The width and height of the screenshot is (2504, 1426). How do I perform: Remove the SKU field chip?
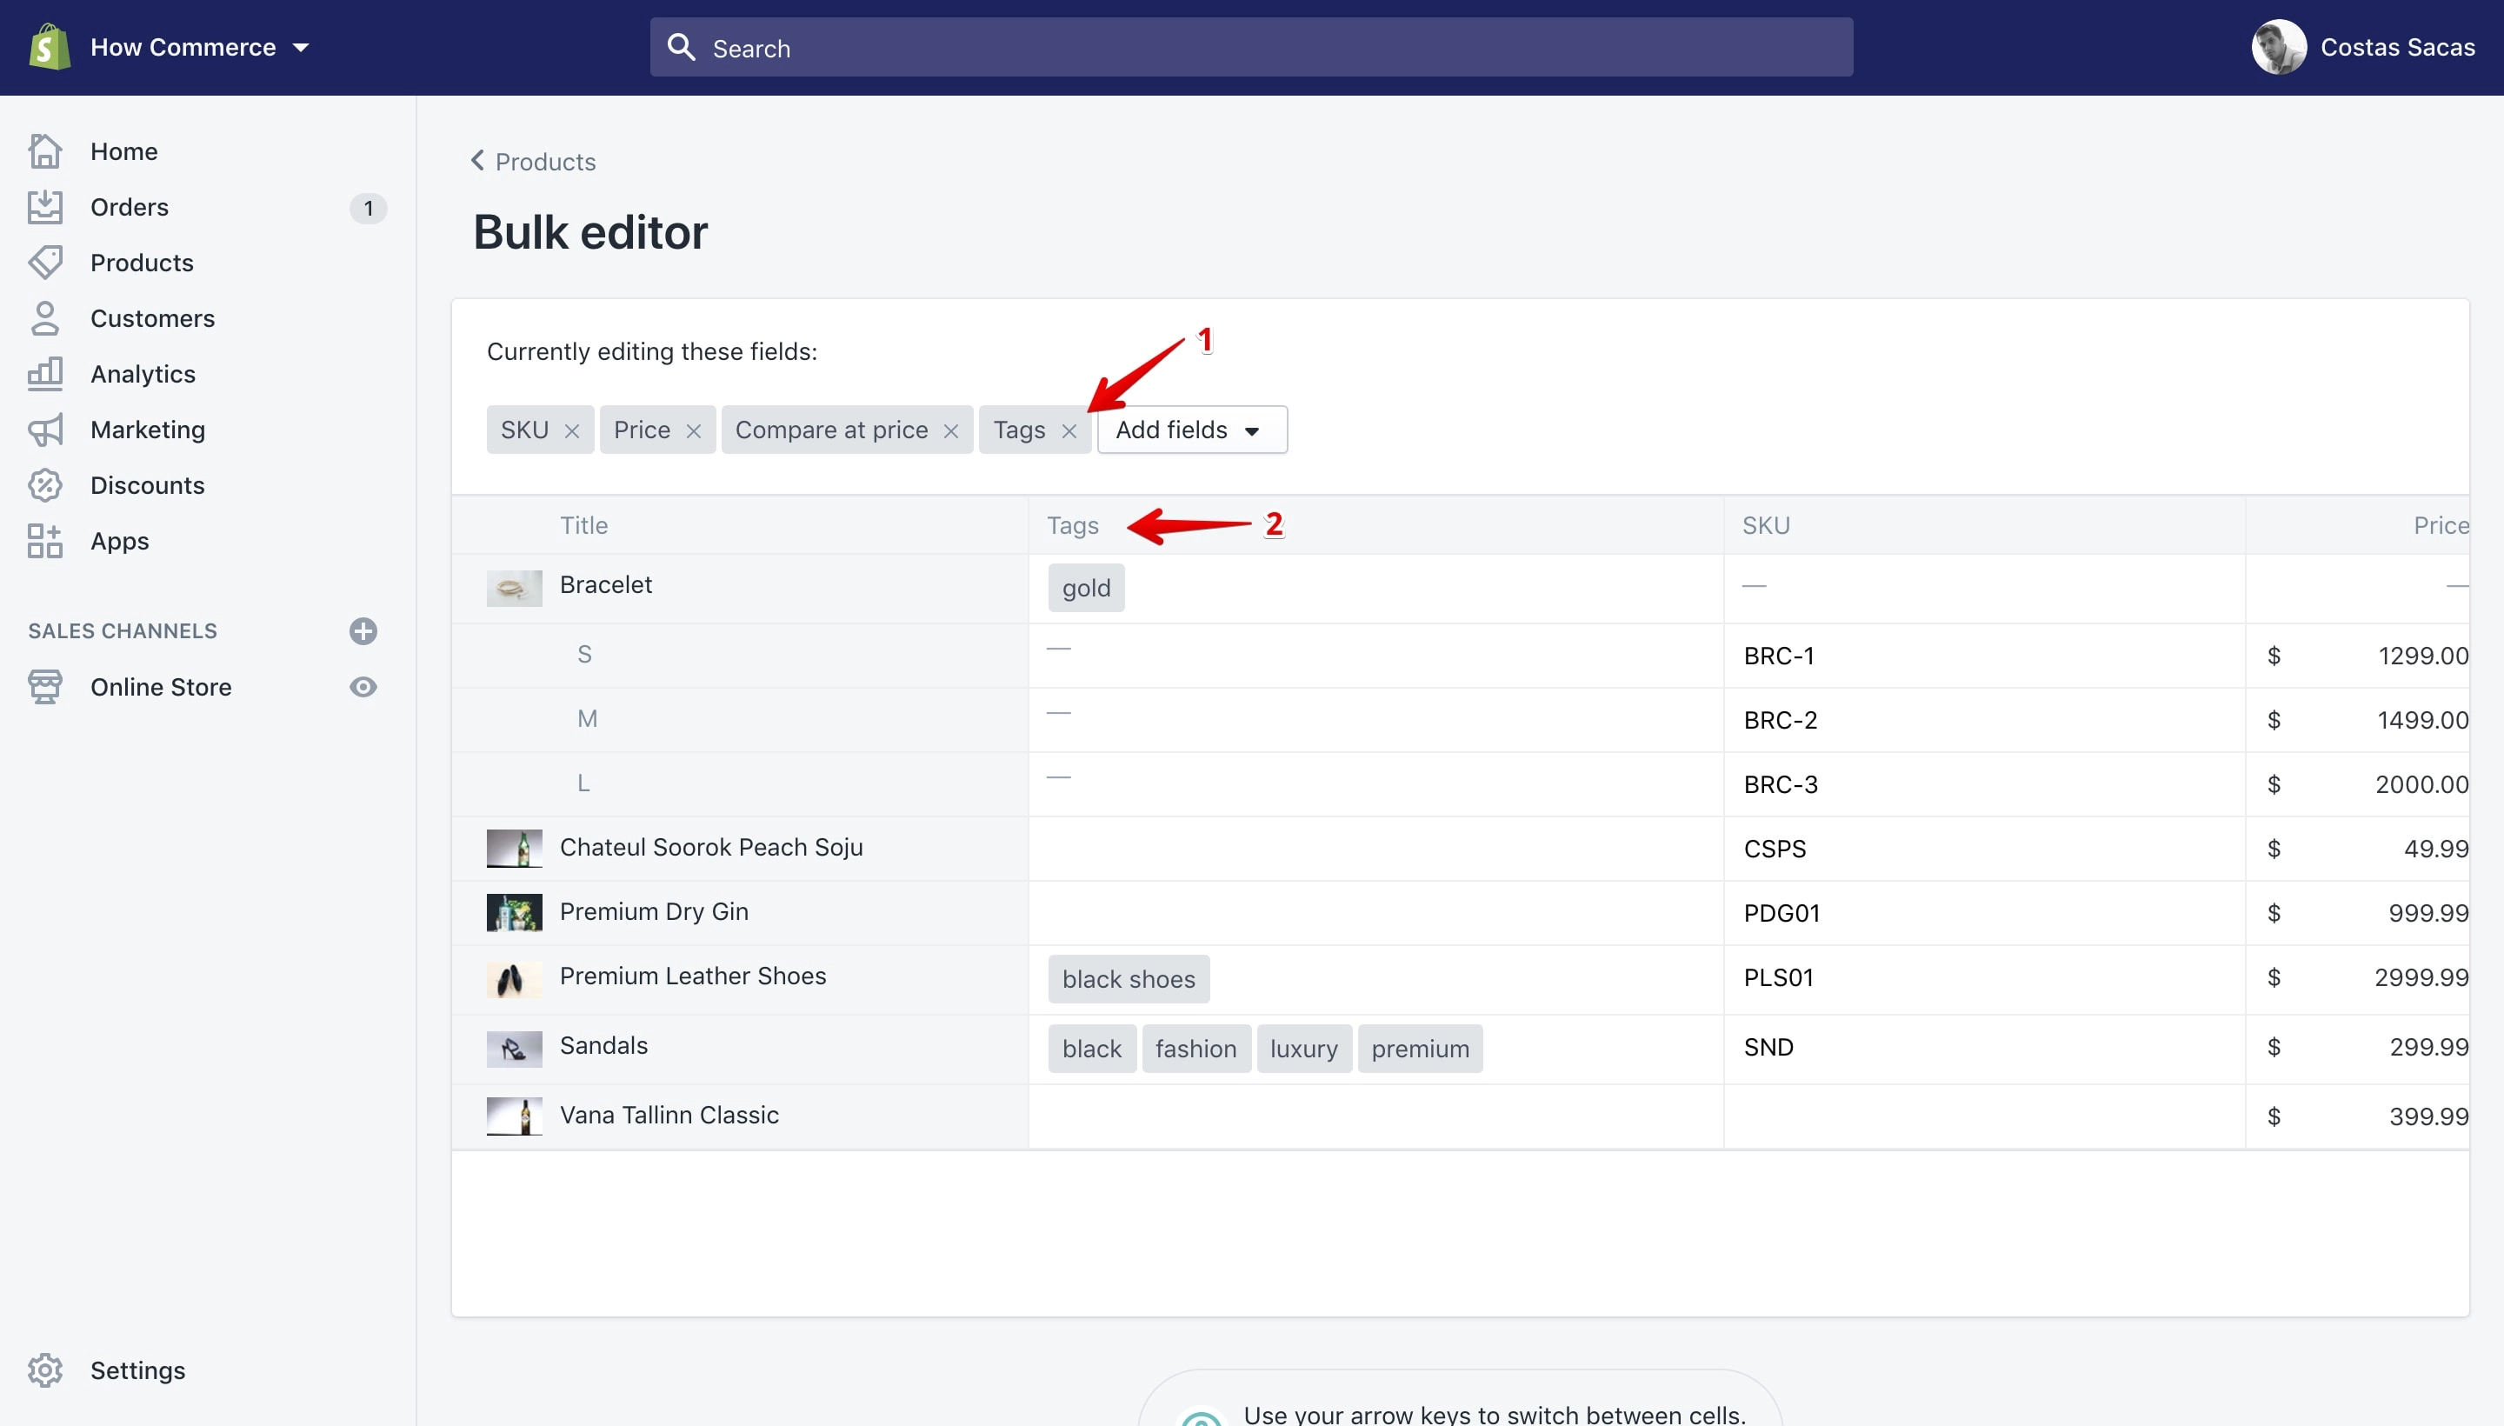[x=572, y=431]
